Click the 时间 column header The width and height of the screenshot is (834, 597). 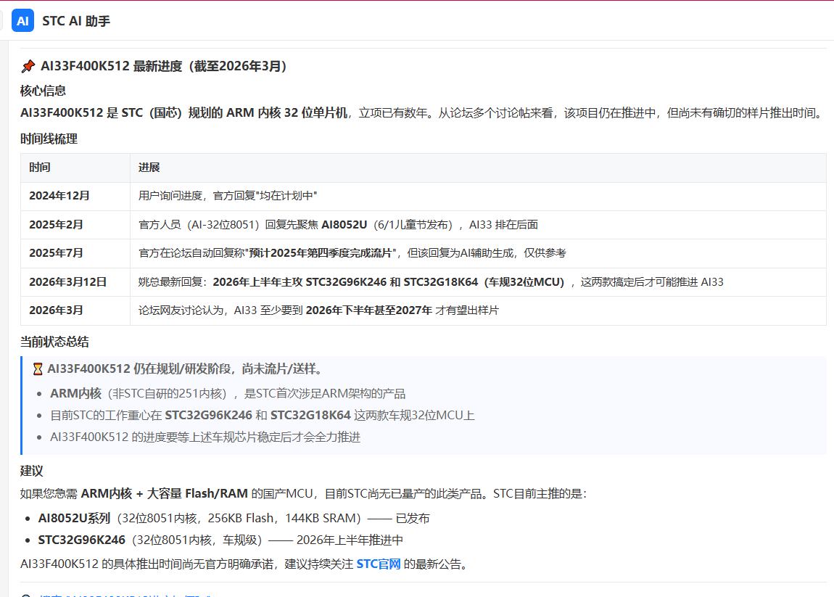[75, 168]
